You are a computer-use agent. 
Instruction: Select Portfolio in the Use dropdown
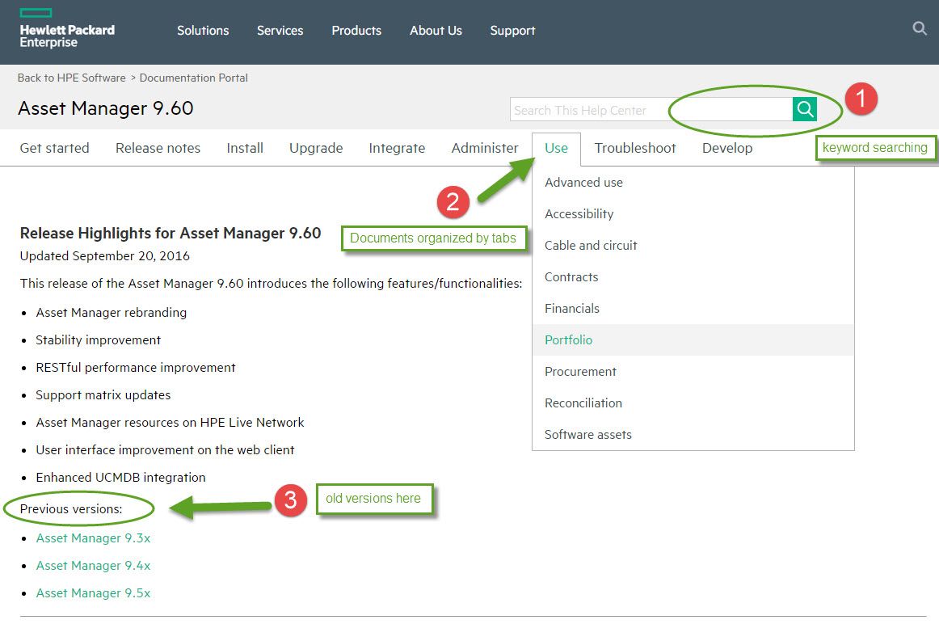[x=693, y=340]
